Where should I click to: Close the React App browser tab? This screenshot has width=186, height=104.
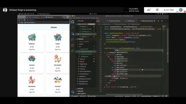tap(62, 17)
